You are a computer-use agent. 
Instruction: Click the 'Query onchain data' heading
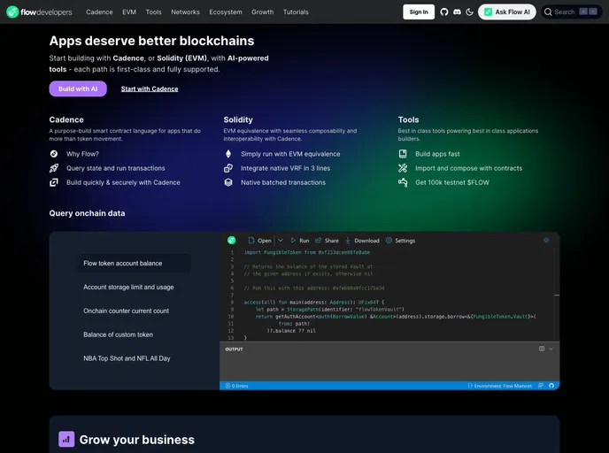87,213
